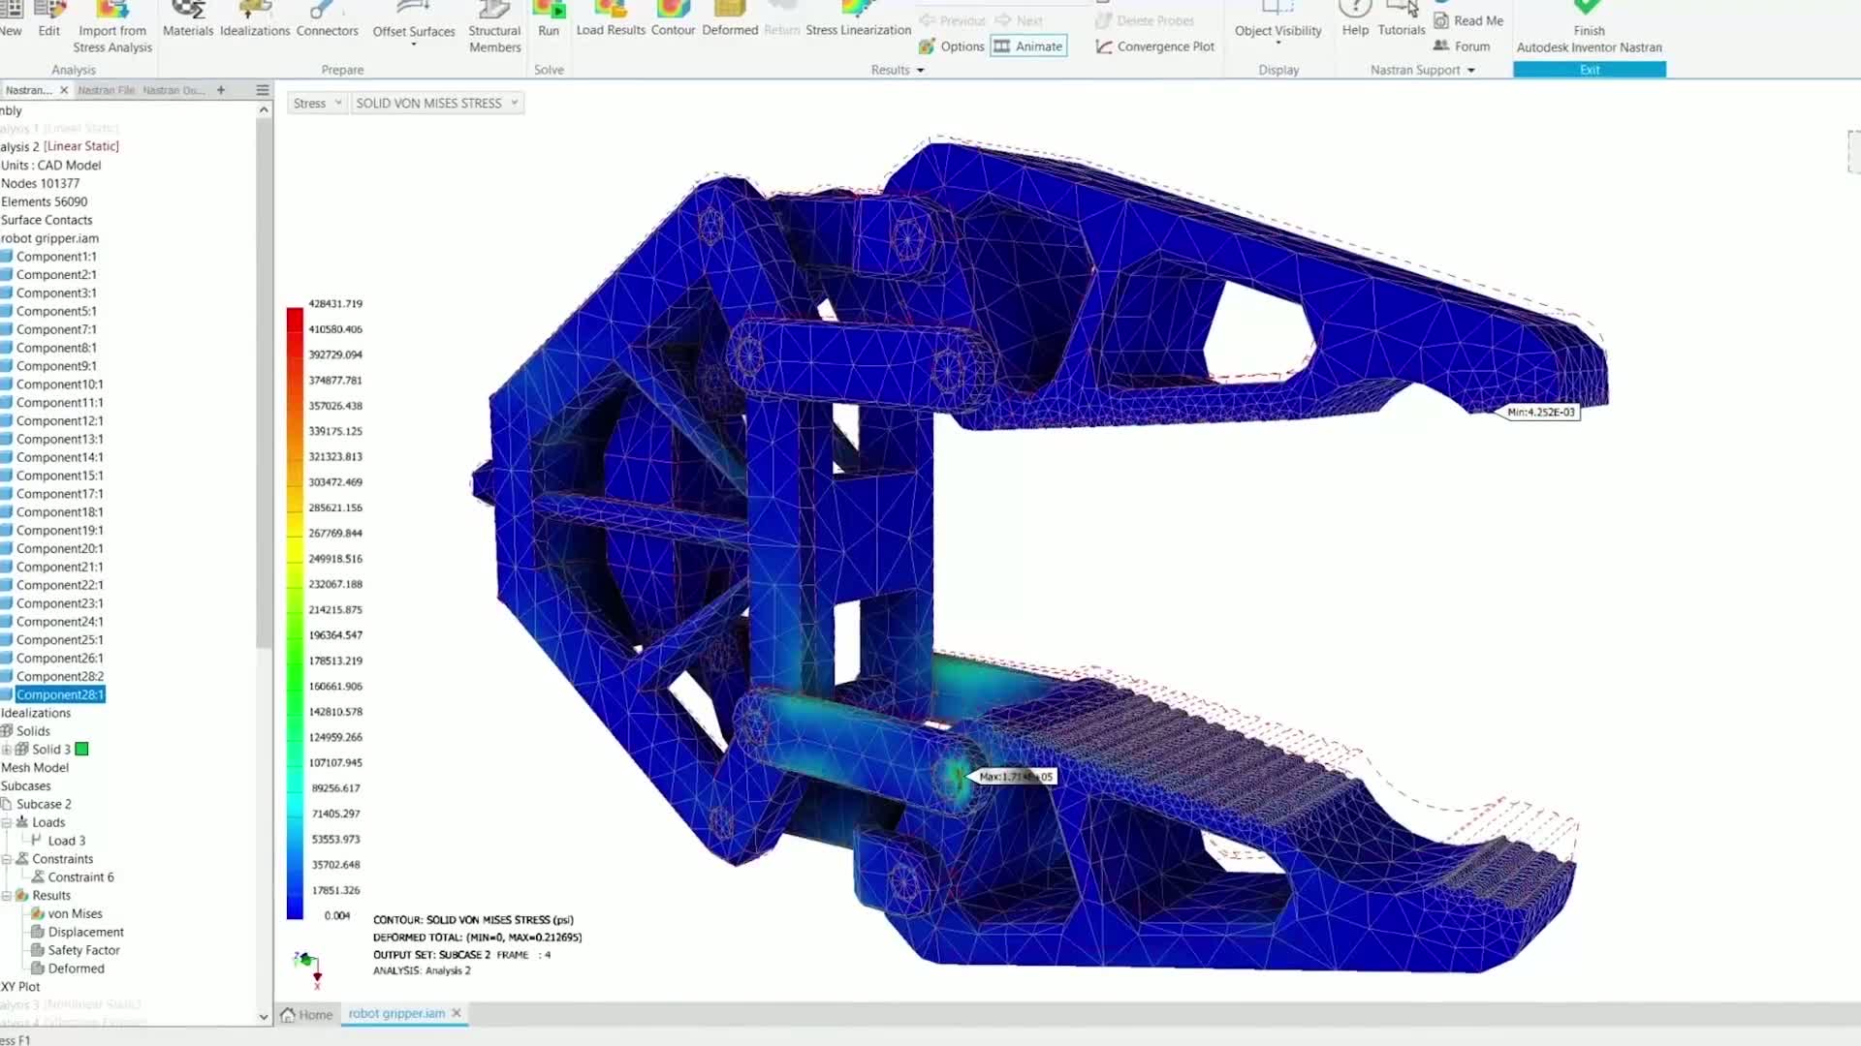Click Import from Stress Analysis

pyautogui.click(x=112, y=28)
